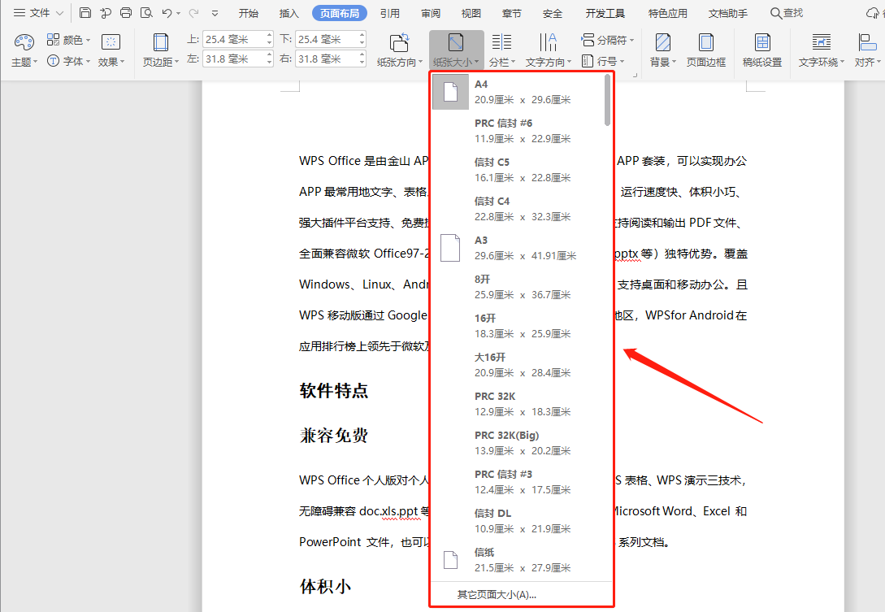Screen dimensions: 885x612
Task: Open the 文字方向 text direction menu
Action: point(548,50)
